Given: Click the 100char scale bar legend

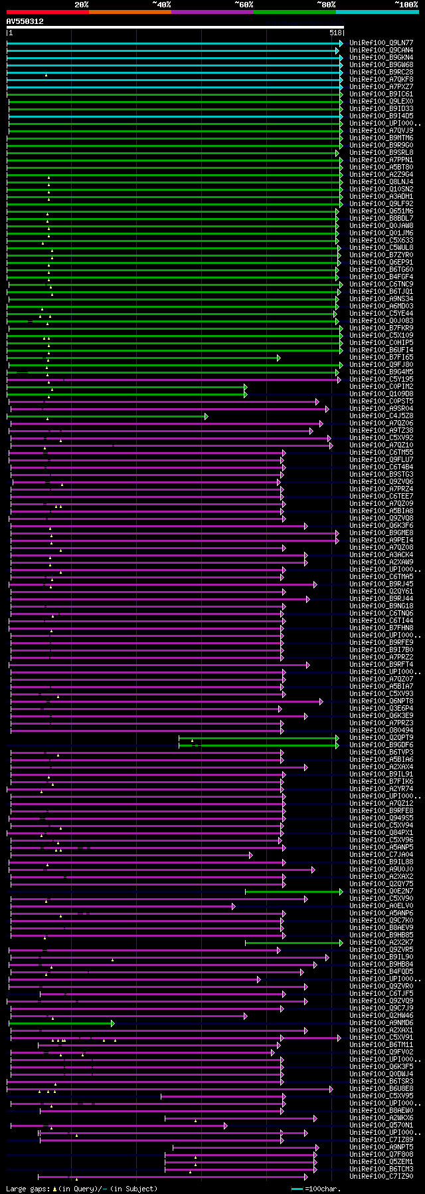Looking at the screenshot, I should (316, 1188).
